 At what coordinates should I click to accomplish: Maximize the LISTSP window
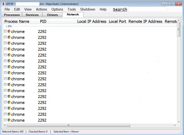(x=172, y=4)
